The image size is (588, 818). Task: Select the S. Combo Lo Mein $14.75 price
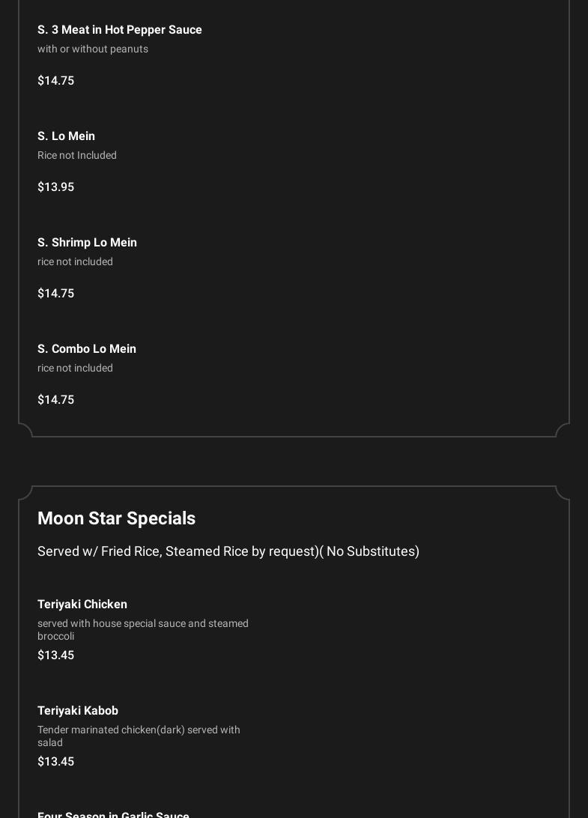(56, 400)
